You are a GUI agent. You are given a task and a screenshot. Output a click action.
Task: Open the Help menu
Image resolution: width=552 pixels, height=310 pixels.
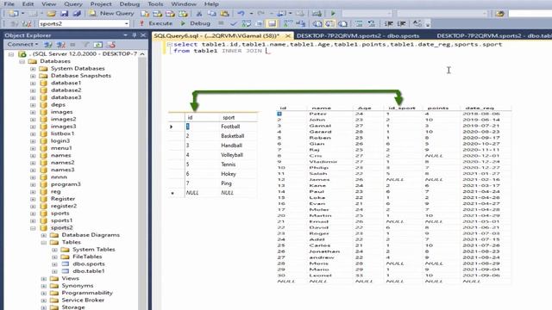211,4
